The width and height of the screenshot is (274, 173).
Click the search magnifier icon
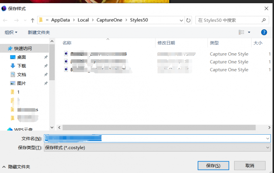tap(264, 20)
